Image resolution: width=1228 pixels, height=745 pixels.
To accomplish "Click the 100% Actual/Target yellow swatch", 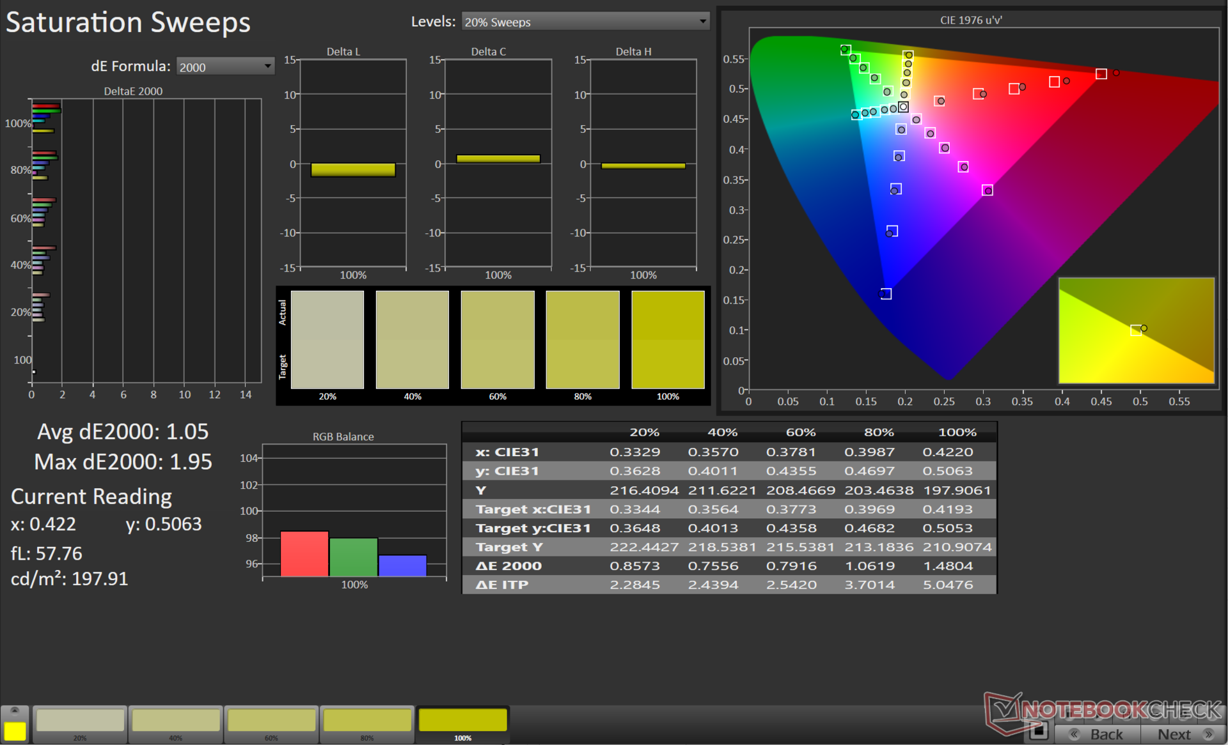I will click(667, 339).
